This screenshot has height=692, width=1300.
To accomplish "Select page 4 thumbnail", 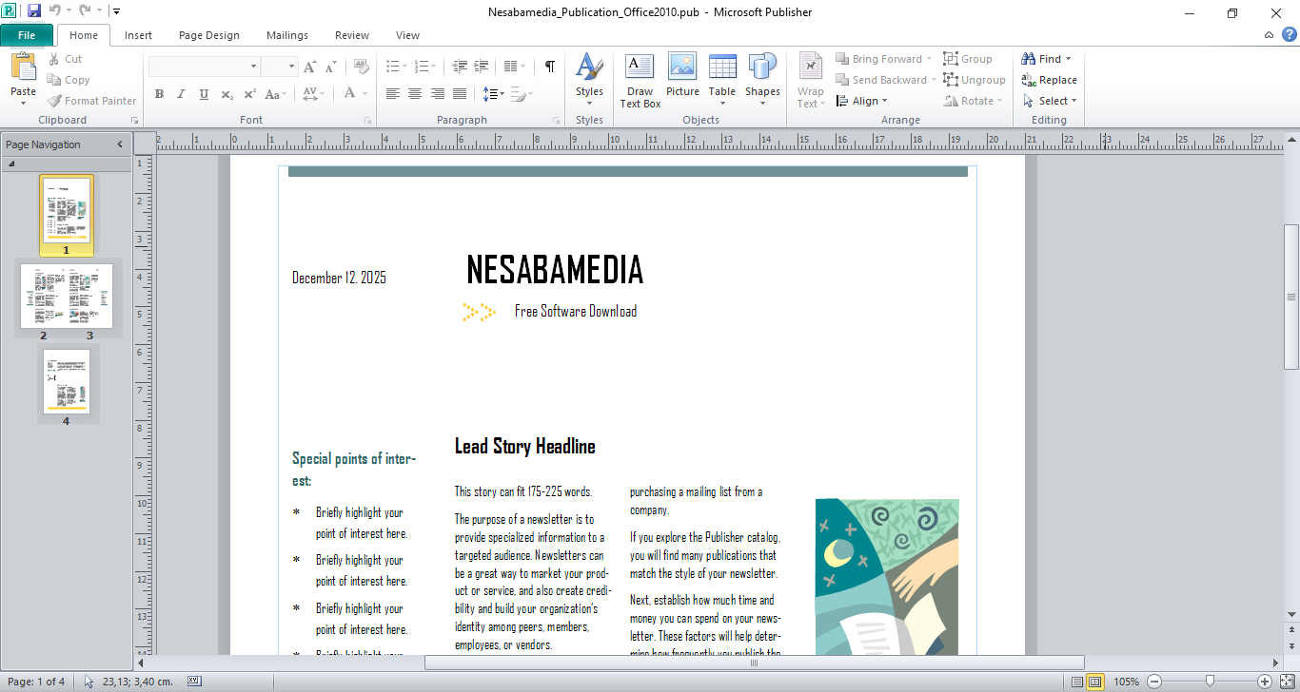I will [x=67, y=381].
